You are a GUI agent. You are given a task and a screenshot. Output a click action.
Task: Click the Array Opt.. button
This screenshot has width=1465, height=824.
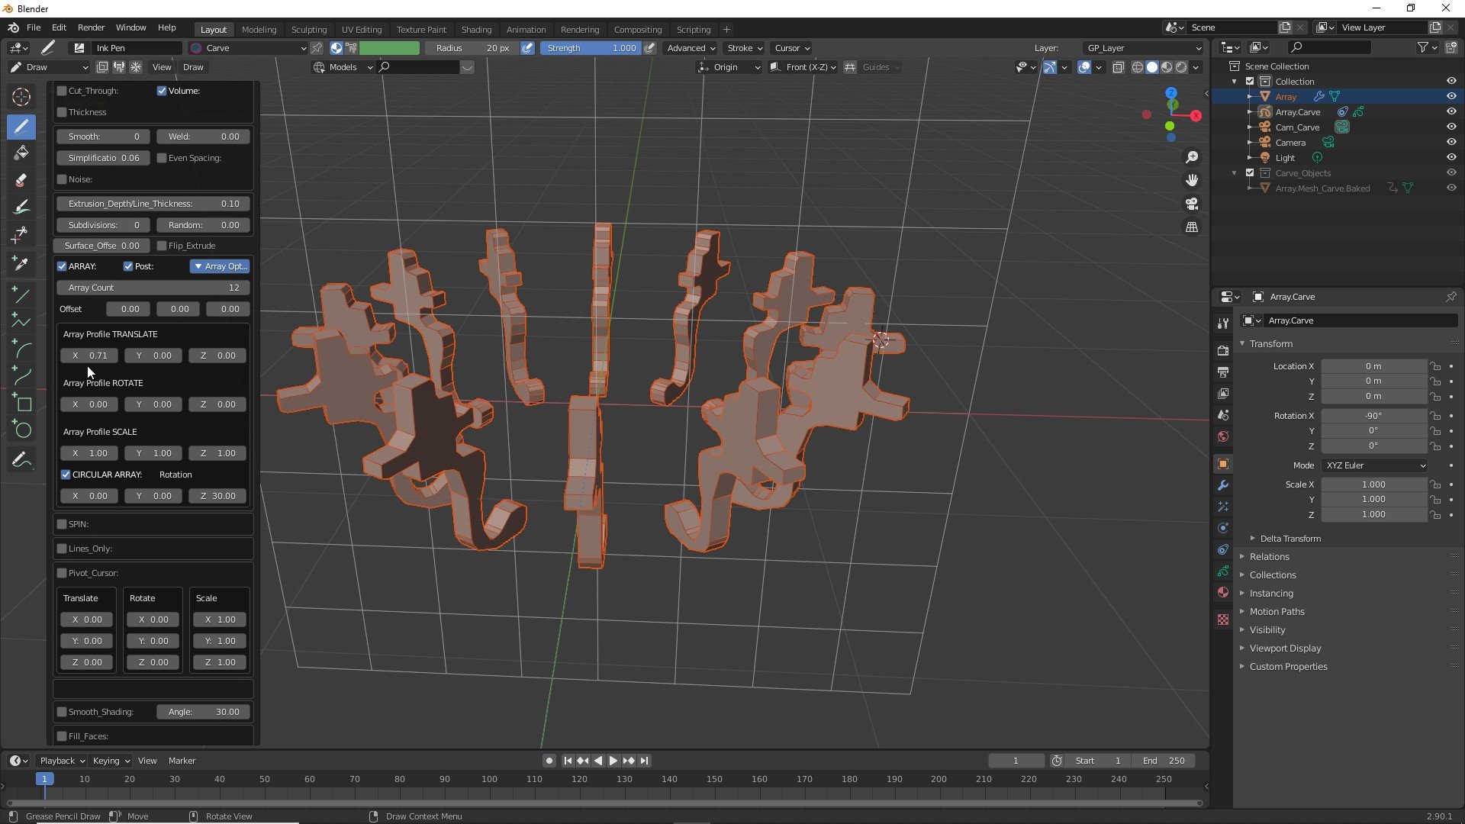tap(220, 266)
